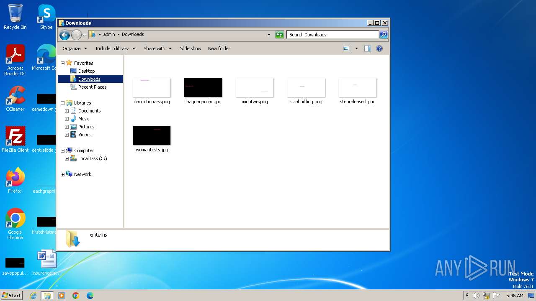Select leaguegarden.jpg thumbnail
The width and height of the screenshot is (536, 301).
click(x=203, y=88)
